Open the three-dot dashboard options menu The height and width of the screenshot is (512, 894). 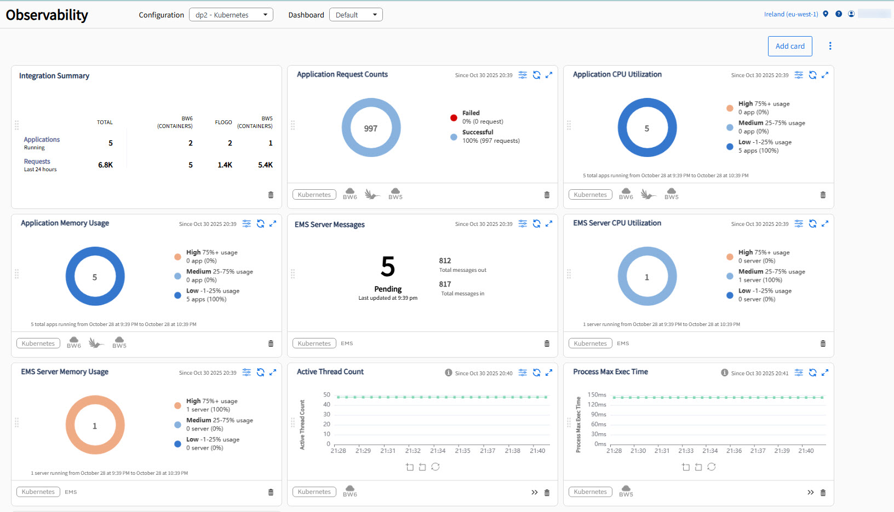coord(830,46)
